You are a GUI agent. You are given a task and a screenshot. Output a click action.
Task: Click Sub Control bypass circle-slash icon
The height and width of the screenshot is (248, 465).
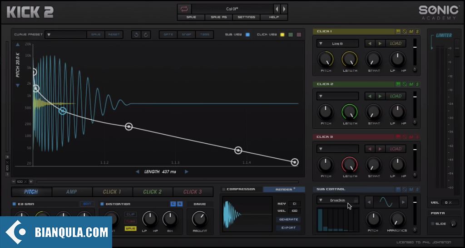click(405, 190)
